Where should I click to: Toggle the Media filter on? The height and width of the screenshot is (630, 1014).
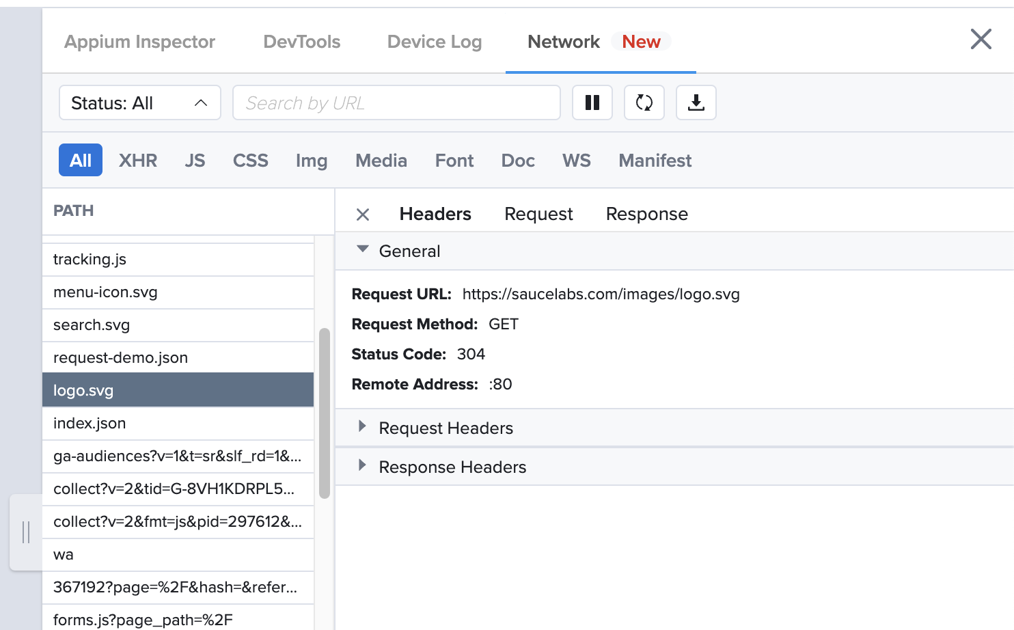point(381,160)
